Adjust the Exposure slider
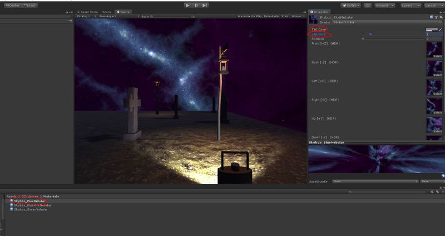 [x=393, y=34]
